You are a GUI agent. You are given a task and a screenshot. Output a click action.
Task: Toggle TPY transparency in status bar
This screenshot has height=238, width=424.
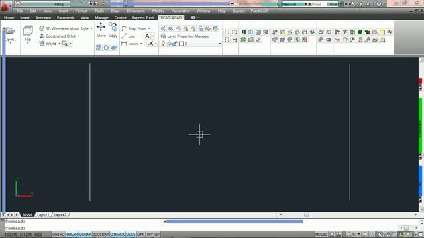tap(150, 235)
